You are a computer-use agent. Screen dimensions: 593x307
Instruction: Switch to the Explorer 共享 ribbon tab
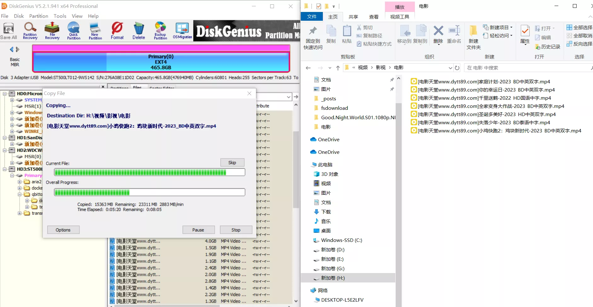[x=353, y=17]
